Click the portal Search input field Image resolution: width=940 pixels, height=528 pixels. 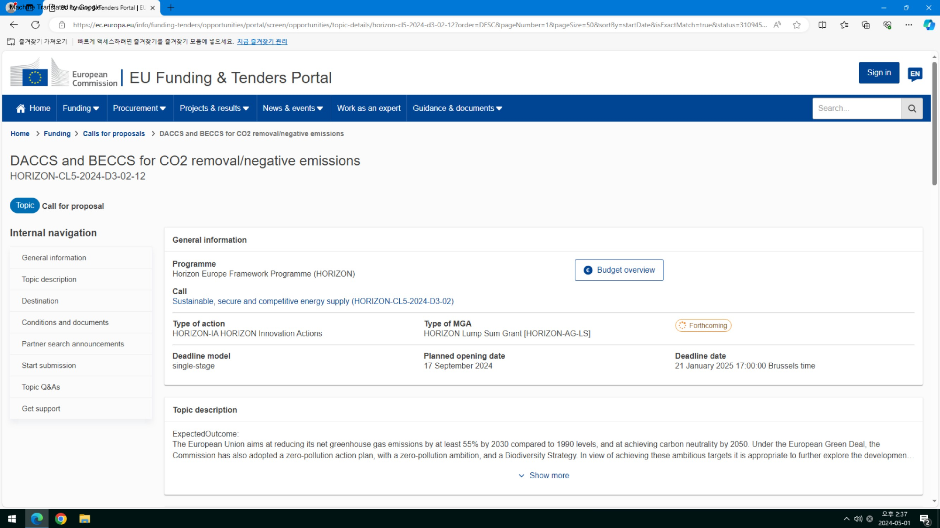[x=856, y=108]
